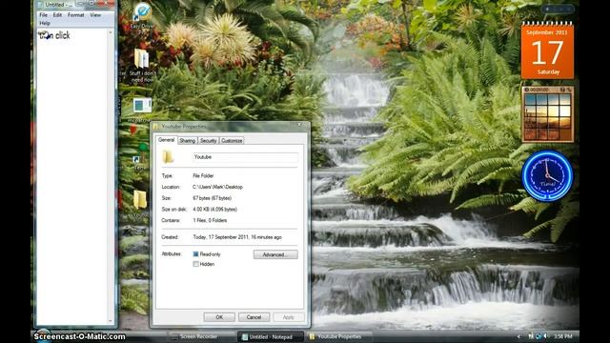The width and height of the screenshot is (610, 343).
Task: Click the Notepad vertical scrollbar
Action: (111, 176)
